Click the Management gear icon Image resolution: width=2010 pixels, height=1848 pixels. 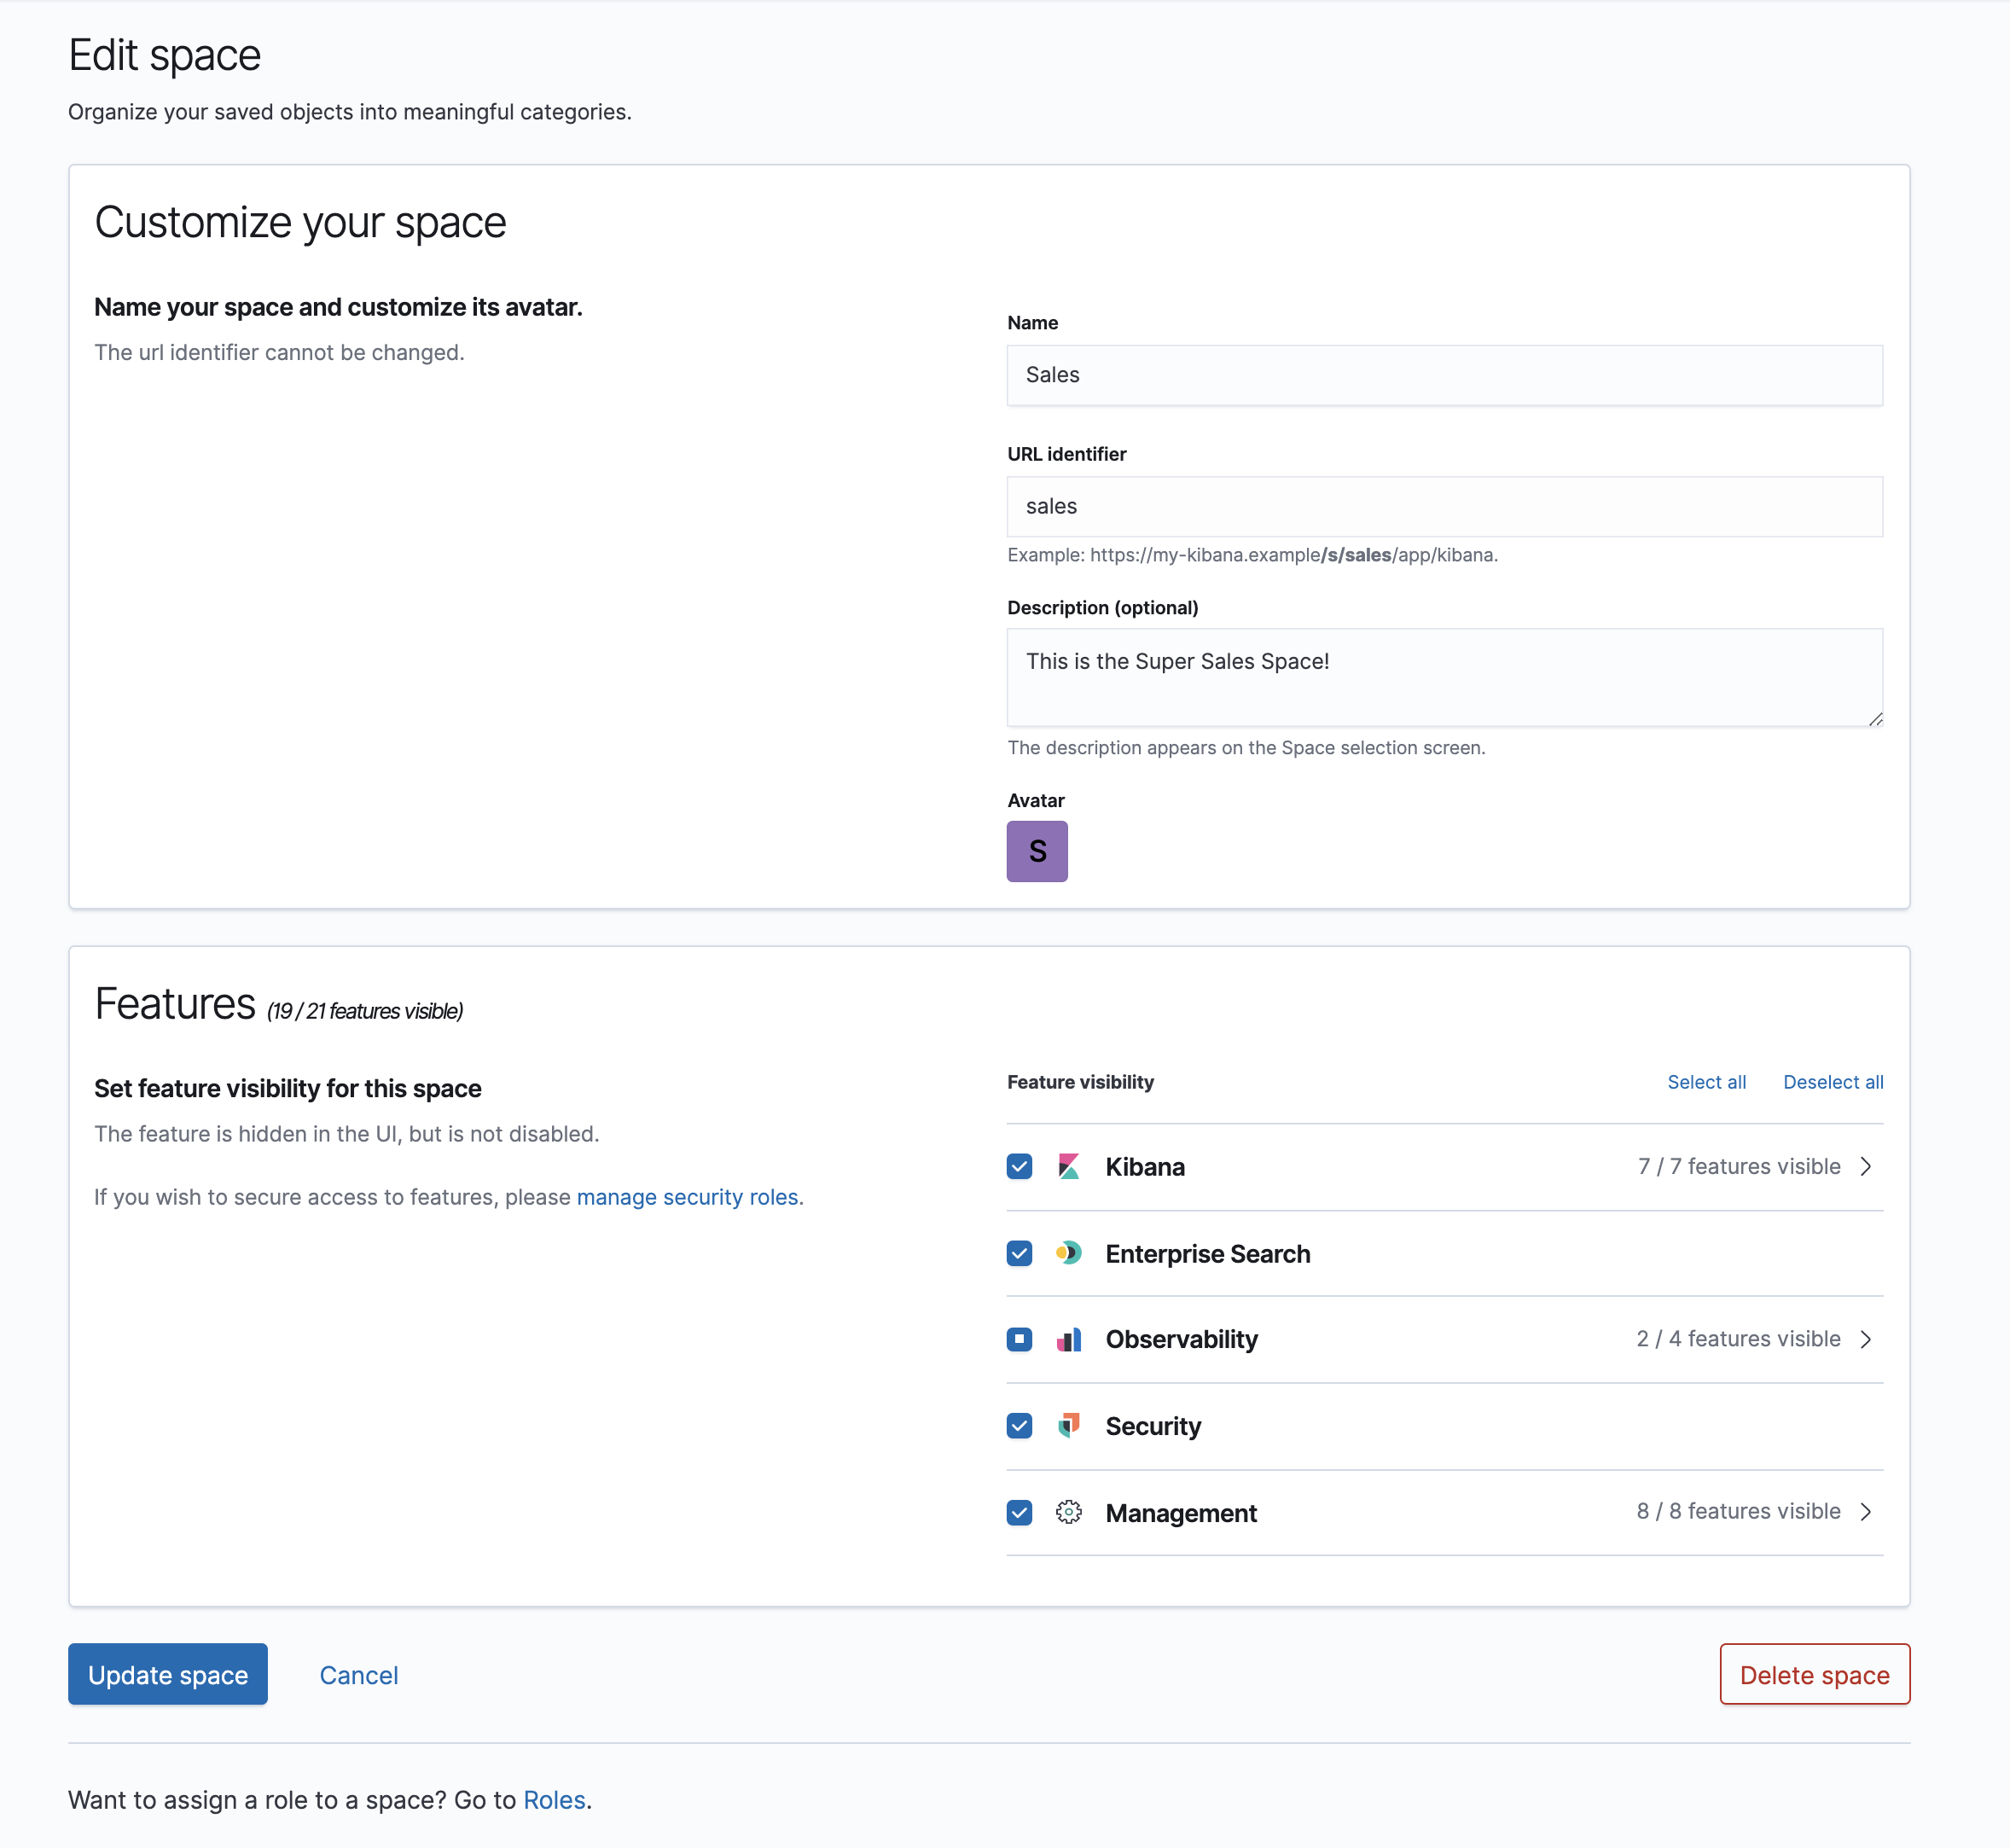[x=1068, y=1512]
